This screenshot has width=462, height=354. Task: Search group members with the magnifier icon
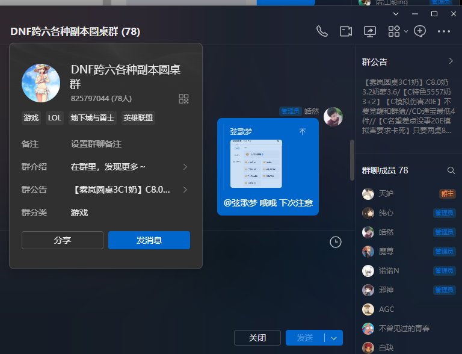(x=451, y=170)
